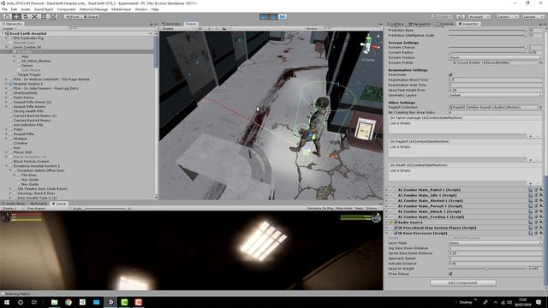Click the Play button
This screenshot has height=308, width=548.
pos(265,17)
